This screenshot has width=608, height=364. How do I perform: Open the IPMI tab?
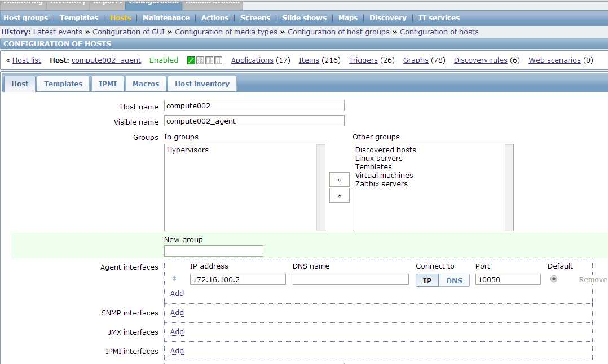coord(108,84)
